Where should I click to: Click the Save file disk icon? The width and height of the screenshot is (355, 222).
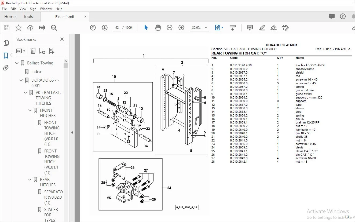(7, 28)
